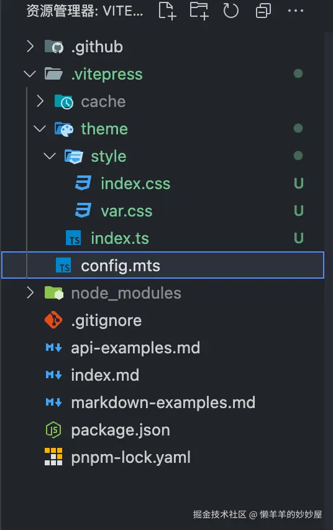The image size is (333, 530).
Task: Open markdown-examples.md file
Action: coord(162,402)
